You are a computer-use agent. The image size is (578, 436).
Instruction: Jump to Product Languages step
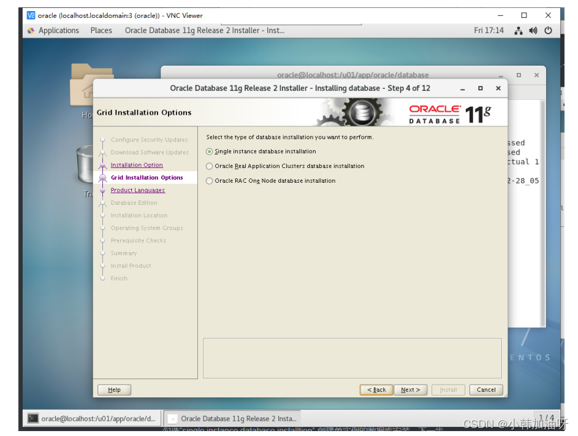click(138, 190)
